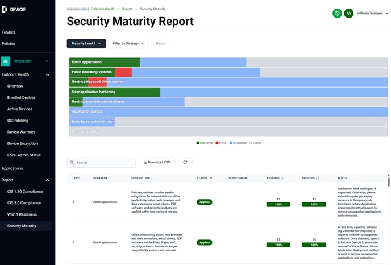Click the Restrict administrative privileges bar
The height and width of the screenshot is (265, 391).
228,102
